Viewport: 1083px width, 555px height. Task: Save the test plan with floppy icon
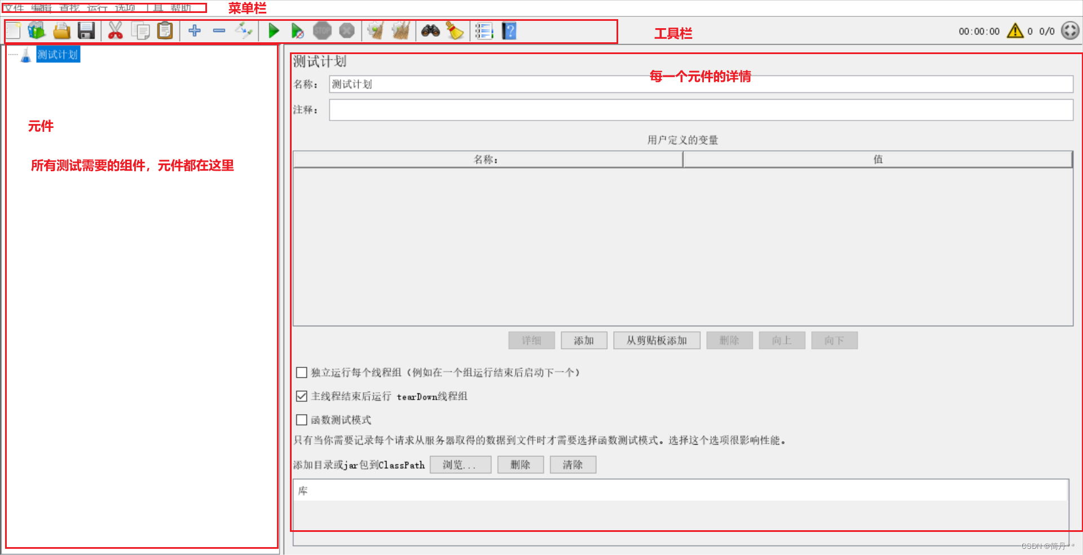[86, 31]
